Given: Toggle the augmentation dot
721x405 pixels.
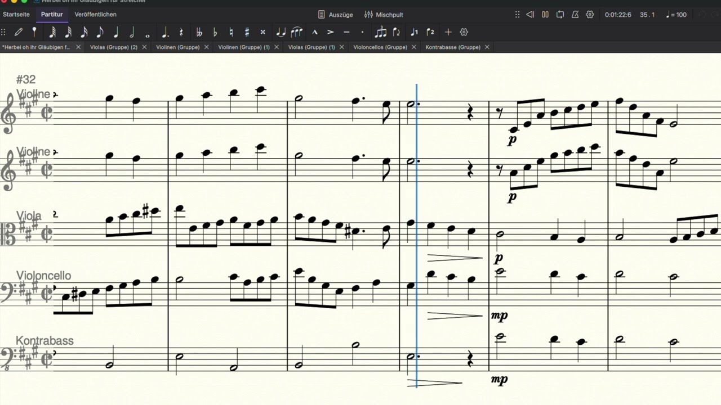Looking at the screenshot, I should pos(165,32).
